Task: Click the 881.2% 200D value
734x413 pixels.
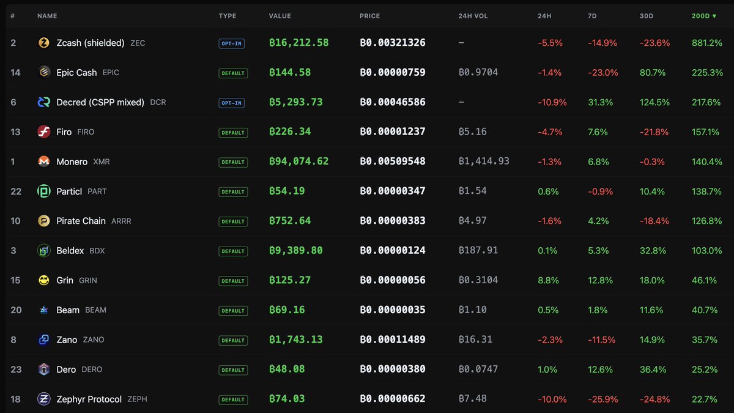Action: point(707,43)
